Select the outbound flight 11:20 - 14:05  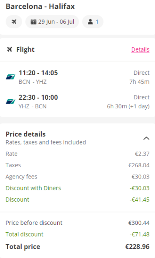point(77,77)
